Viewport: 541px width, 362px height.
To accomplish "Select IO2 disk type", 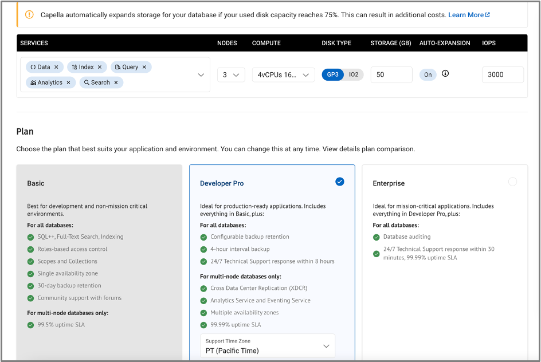I will (354, 75).
